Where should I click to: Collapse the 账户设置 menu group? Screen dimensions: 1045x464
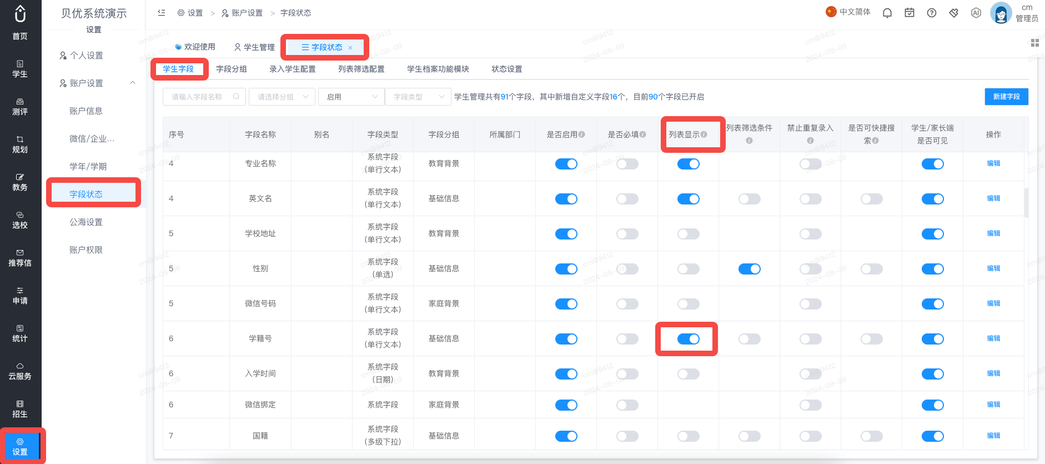(x=133, y=83)
